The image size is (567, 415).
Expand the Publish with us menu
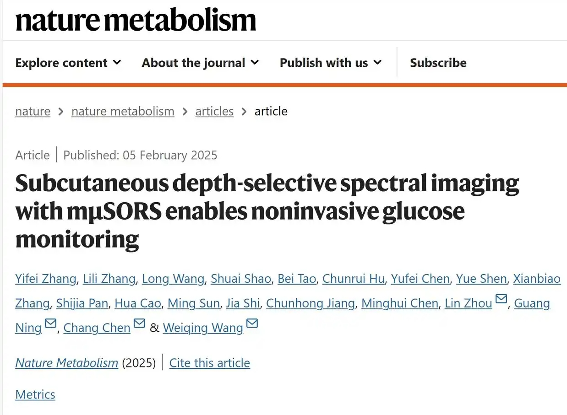tap(331, 63)
